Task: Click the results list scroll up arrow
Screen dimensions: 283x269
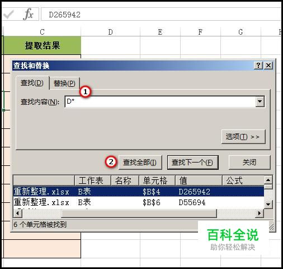Action: [x=268, y=180]
